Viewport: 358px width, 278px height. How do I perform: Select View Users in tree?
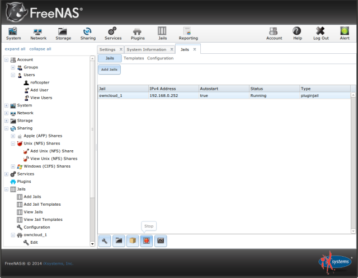(38, 98)
